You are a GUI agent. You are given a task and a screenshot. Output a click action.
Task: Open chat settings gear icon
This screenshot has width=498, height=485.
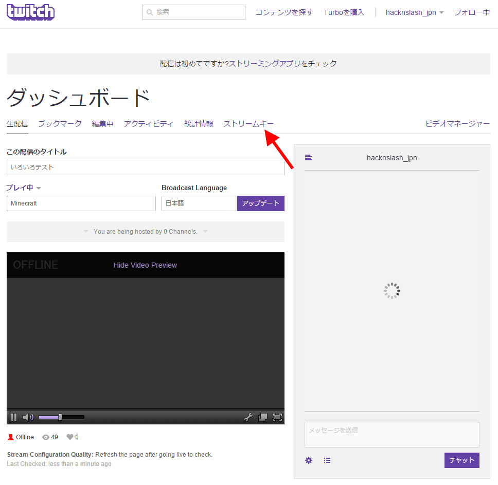pyautogui.click(x=309, y=460)
